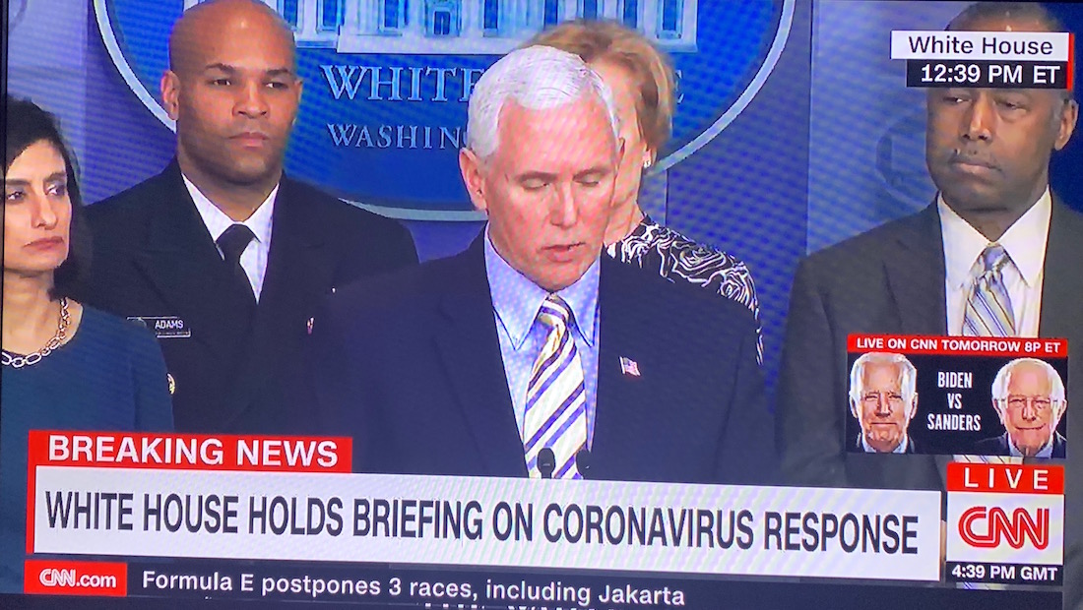Select Live on CNN Tomorrow 8P ET banner
The width and height of the screenshot is (1083, 610).
(x=957, y=344)
